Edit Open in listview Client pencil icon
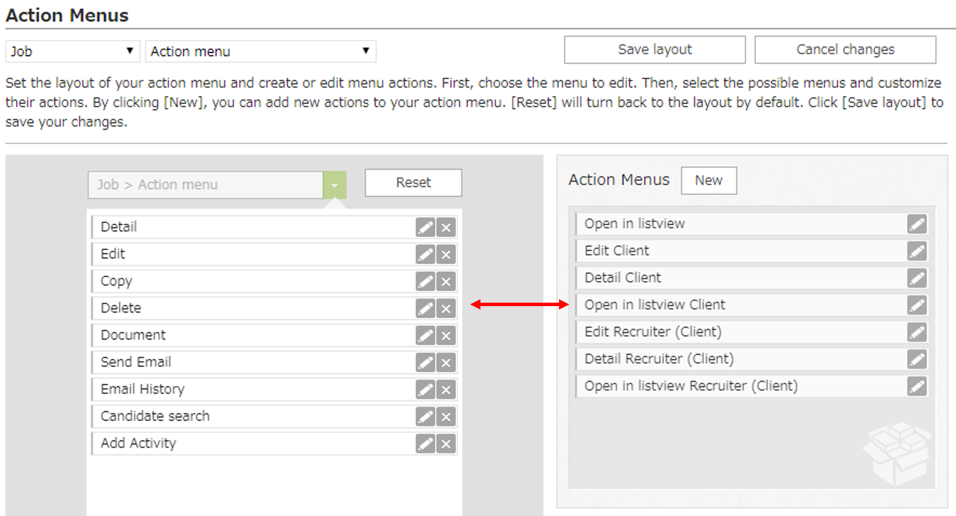 (x=917, y=305)
